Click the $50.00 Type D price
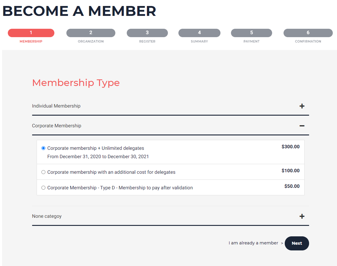The image size is (337, 266). (x=292, y=186)
